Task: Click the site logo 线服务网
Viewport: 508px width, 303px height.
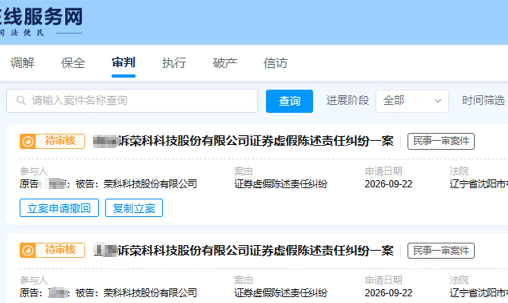Action: point(41,17)
